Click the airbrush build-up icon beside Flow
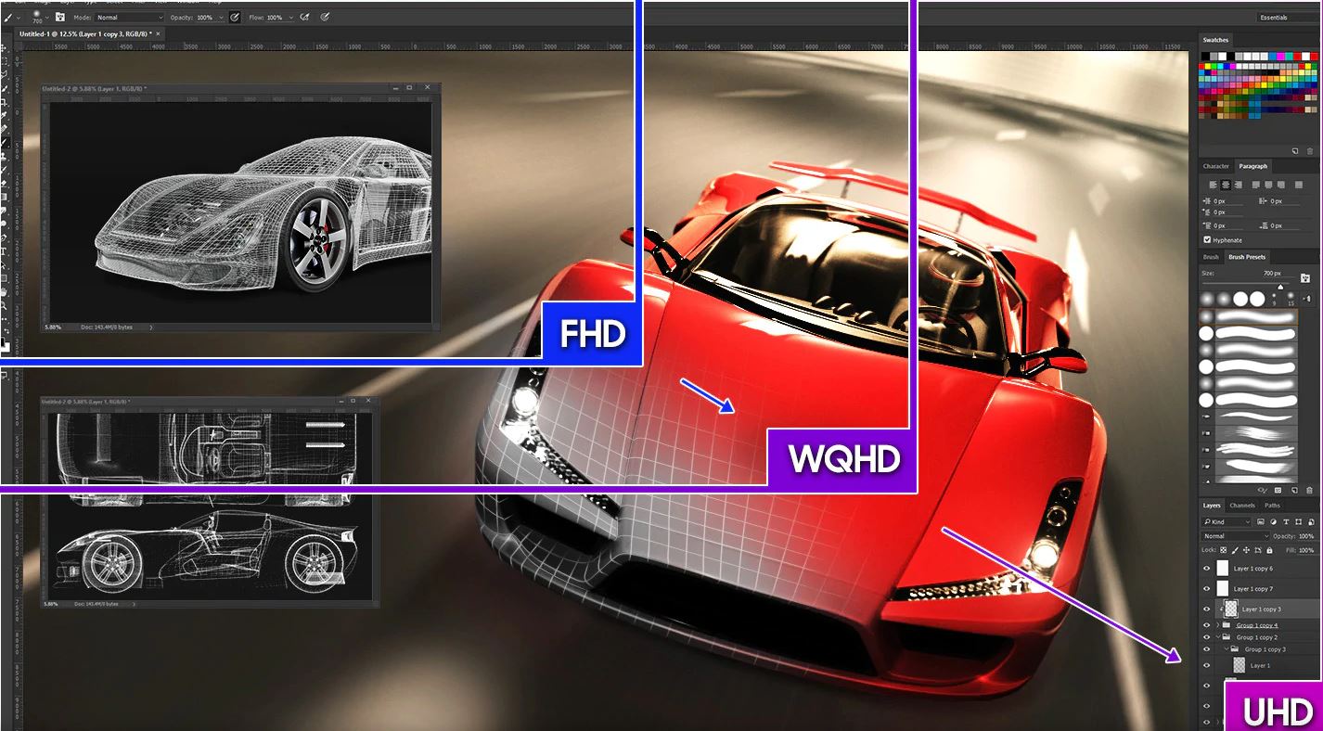The width and height of the screenshot is (1323, 731). click(305, 17)
